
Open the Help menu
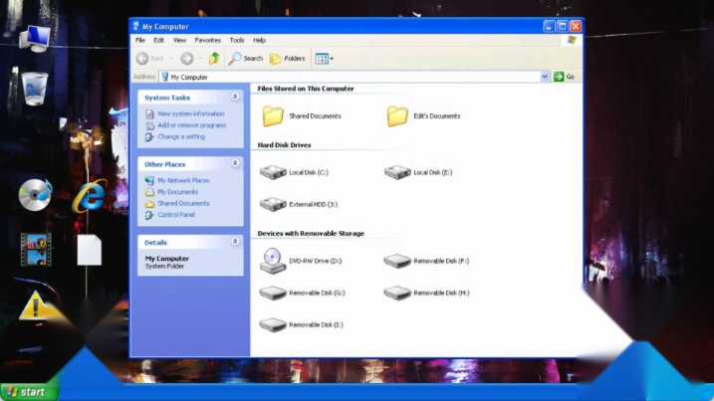259,40
